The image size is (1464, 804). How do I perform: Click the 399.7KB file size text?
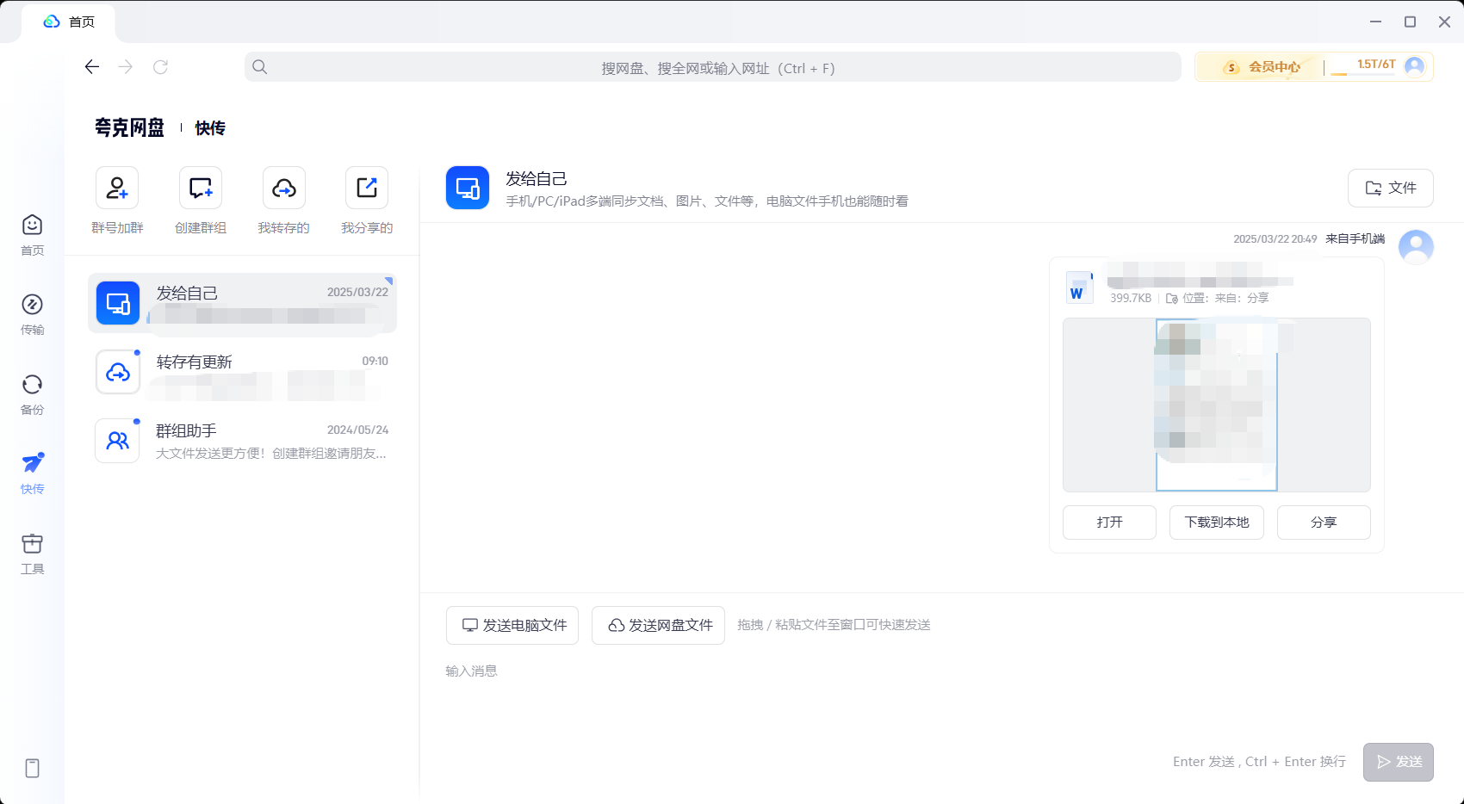1131,298
